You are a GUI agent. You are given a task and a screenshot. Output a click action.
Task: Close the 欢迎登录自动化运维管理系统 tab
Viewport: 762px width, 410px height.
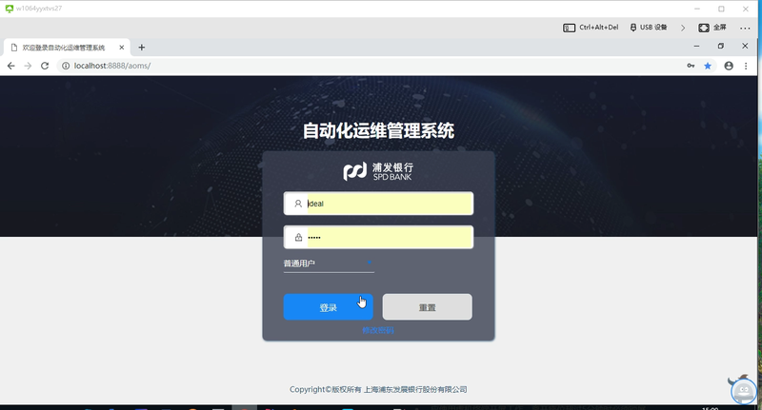(x=122, y=48)
